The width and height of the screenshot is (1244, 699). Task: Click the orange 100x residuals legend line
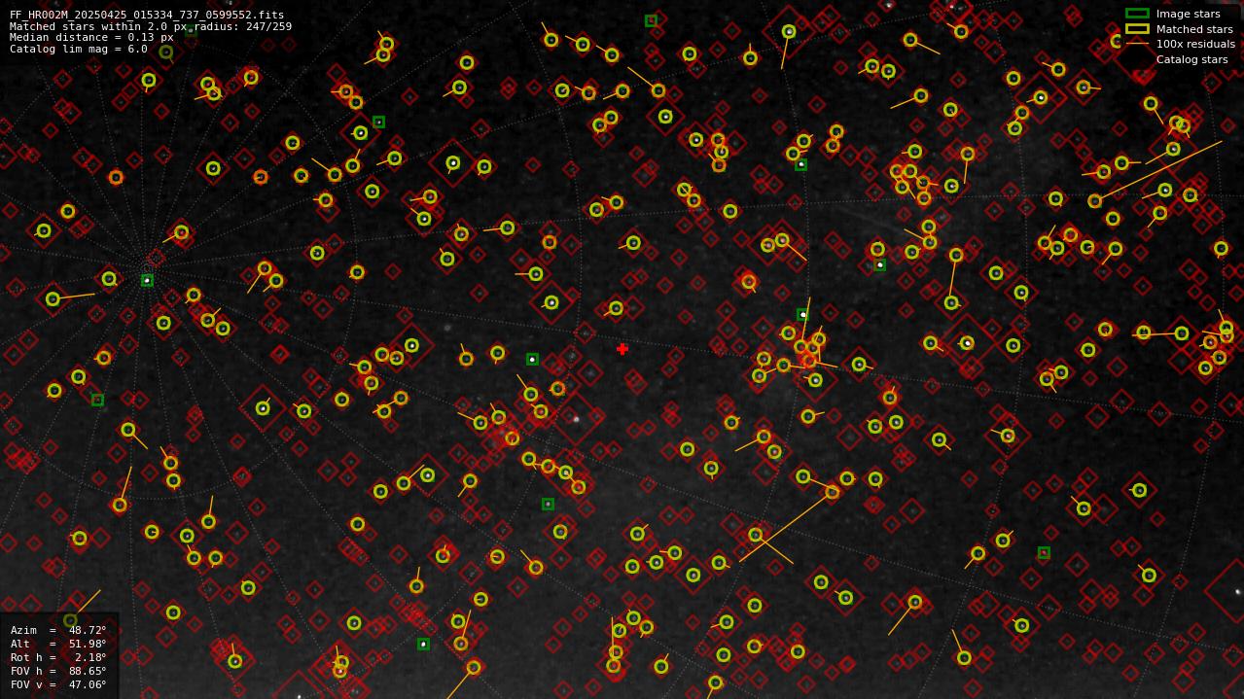[1137, 44]
